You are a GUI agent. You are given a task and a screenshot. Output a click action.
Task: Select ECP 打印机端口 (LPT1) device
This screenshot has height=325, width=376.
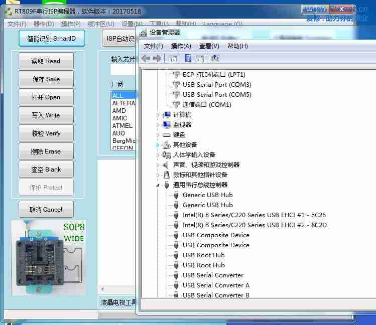[214, 75]
